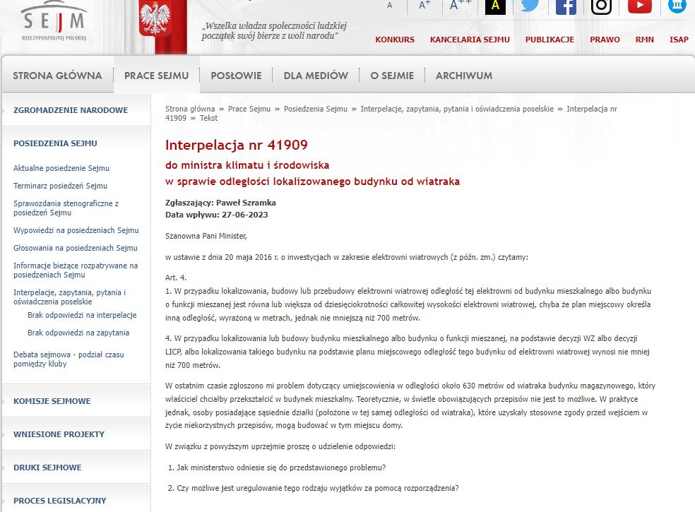Open Brak odpowiedzi na interpelacje link
695x512 pixels.
(x=82, y=315)
